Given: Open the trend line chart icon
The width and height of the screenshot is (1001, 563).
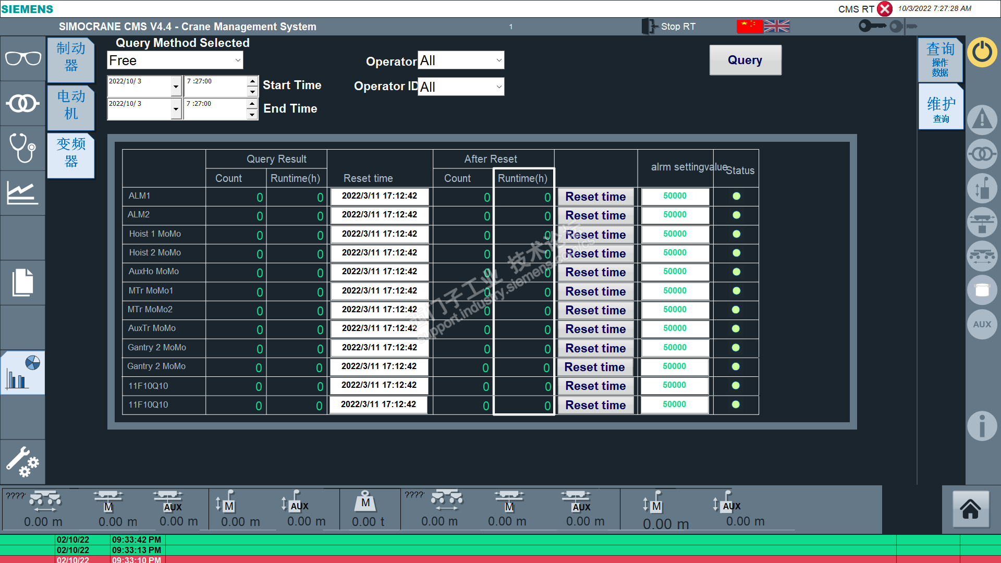Looking at the screenshot, I should (x=23, y=193).
